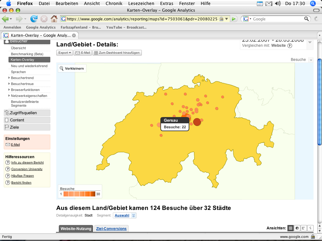Open the Ziele section
The width and height of the screenshot is (322, 241).
coord(27,127)
